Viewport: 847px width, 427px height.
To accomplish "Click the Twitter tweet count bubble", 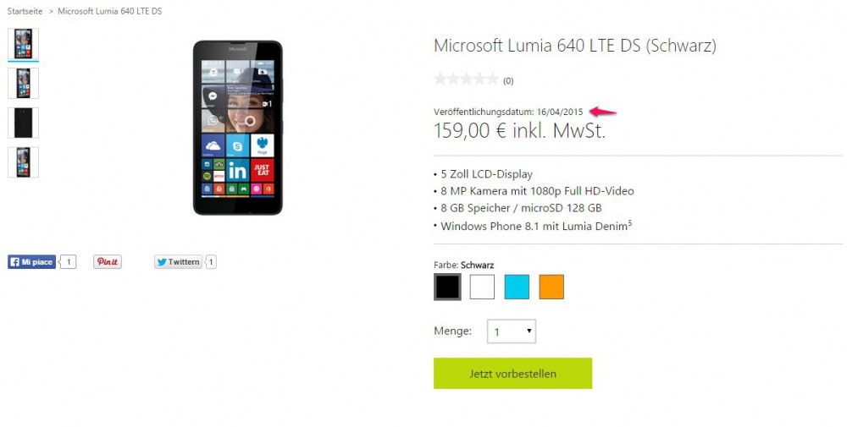I will pyautogui.click(x=211, y=262).
